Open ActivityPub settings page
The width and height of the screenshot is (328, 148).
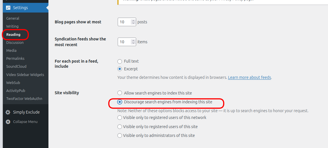[16, 91]
